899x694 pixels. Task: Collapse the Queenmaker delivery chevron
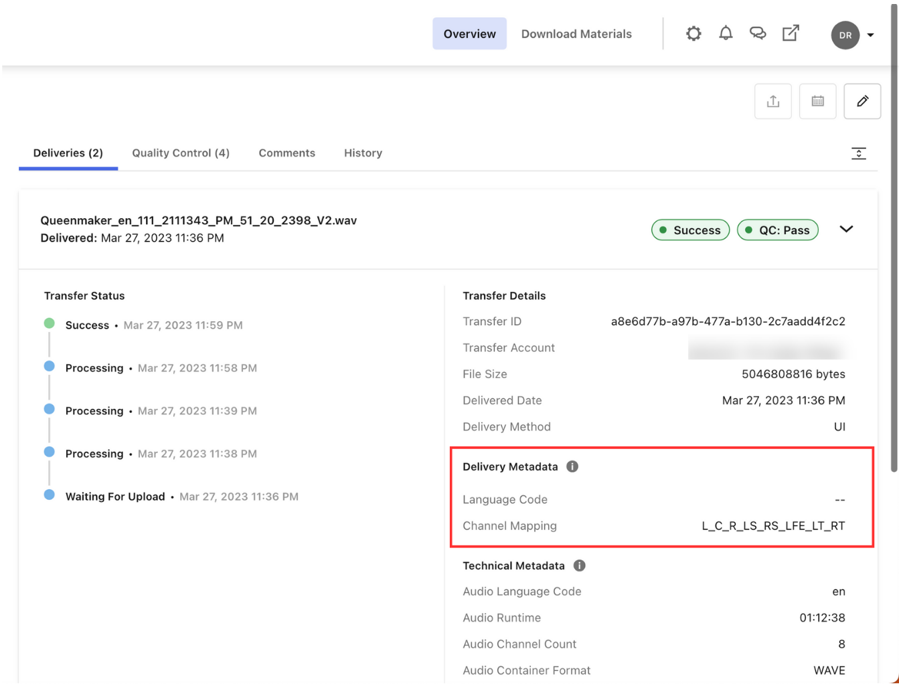(x=846, y=230)
